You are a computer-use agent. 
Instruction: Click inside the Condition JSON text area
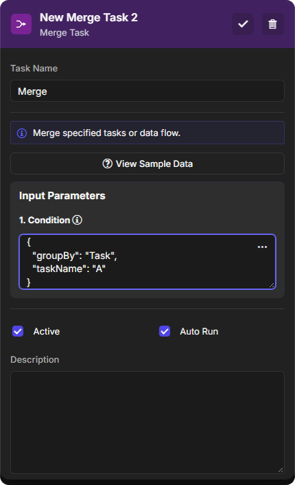coord(147,262)
